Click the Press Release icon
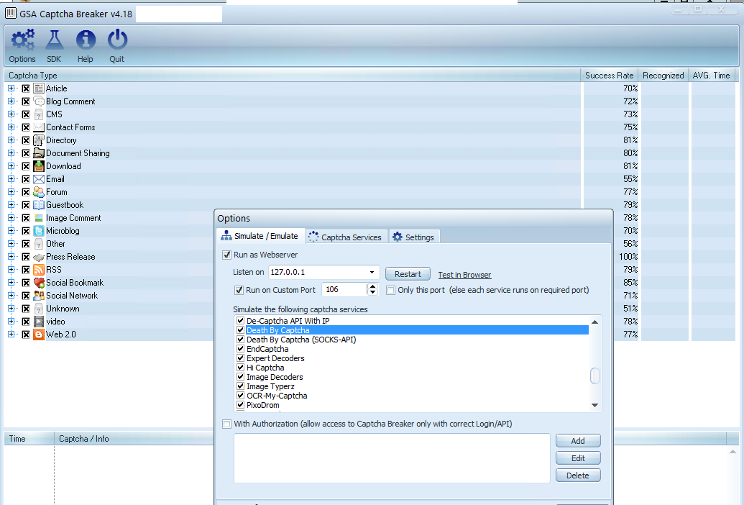744x505 pixels. (x=39, y=257)
